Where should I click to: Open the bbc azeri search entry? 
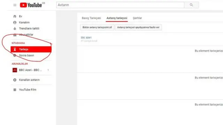click(86, 37)
